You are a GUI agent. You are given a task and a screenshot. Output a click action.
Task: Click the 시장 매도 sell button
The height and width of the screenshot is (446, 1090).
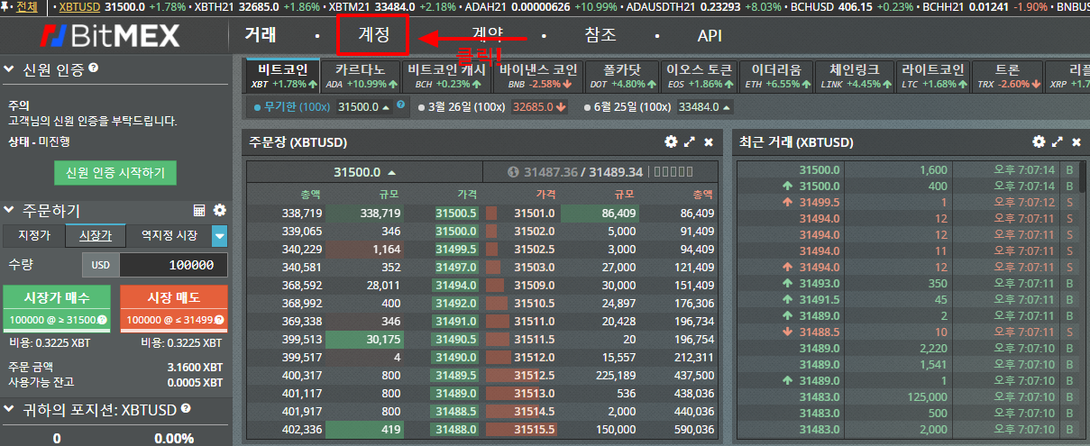tap(173, 308)
